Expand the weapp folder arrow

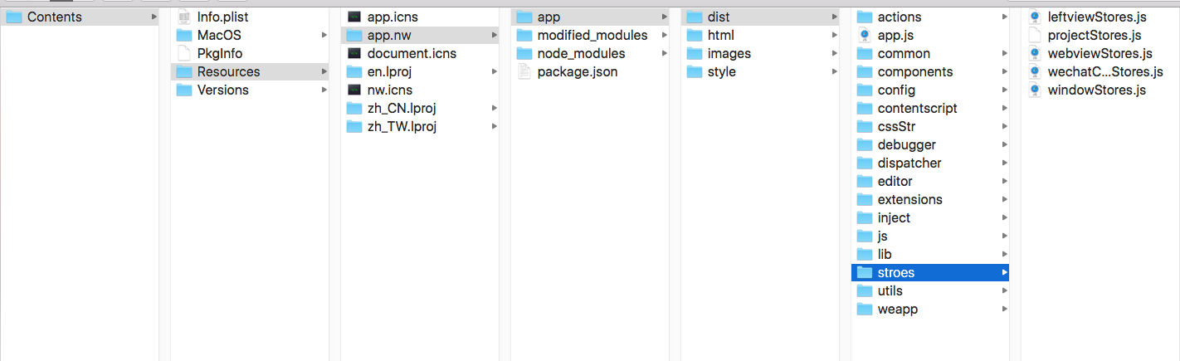click(1005, 309)
